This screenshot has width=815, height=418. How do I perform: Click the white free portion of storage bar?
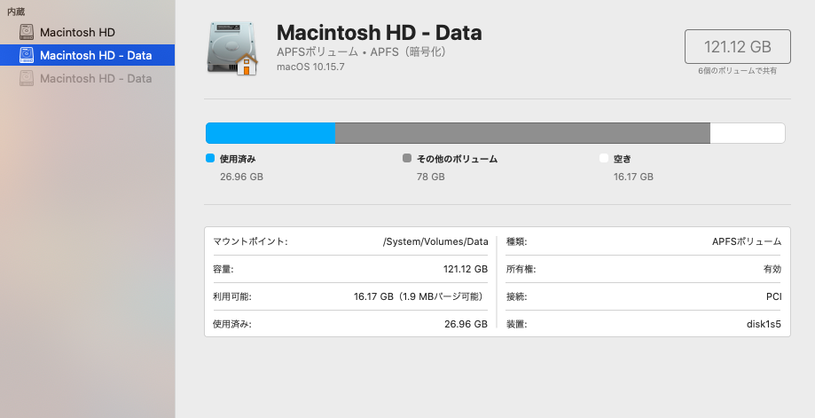point(747,133)
